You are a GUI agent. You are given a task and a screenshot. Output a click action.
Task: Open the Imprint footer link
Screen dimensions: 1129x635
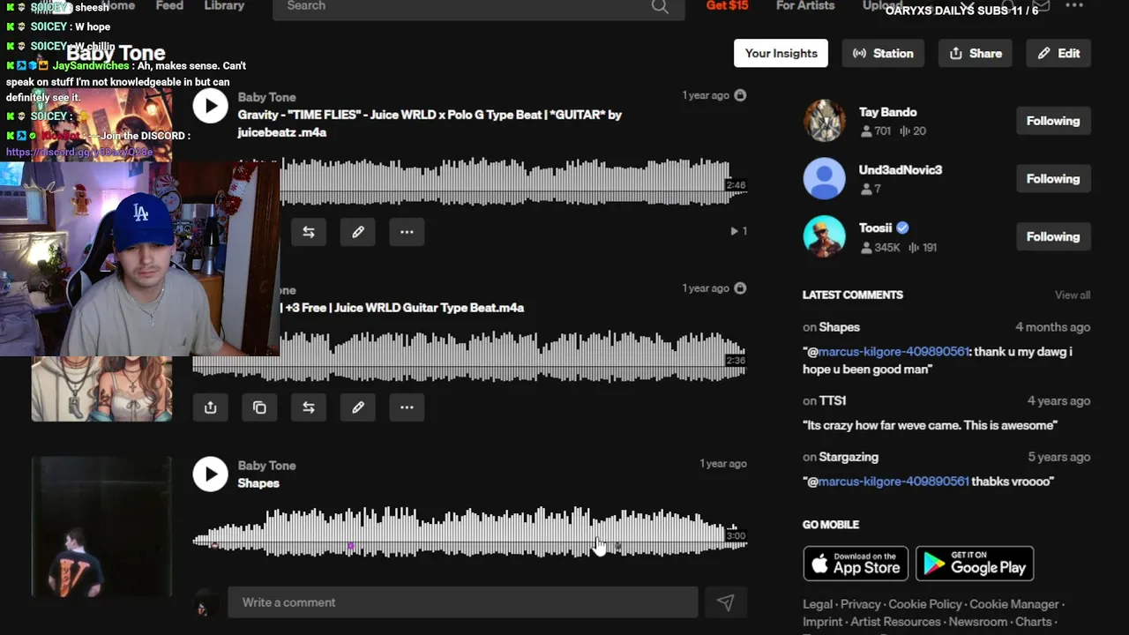[x=822, y=622]
